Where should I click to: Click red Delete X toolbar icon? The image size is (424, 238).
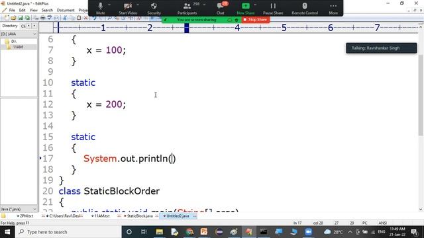pos(85,18)
